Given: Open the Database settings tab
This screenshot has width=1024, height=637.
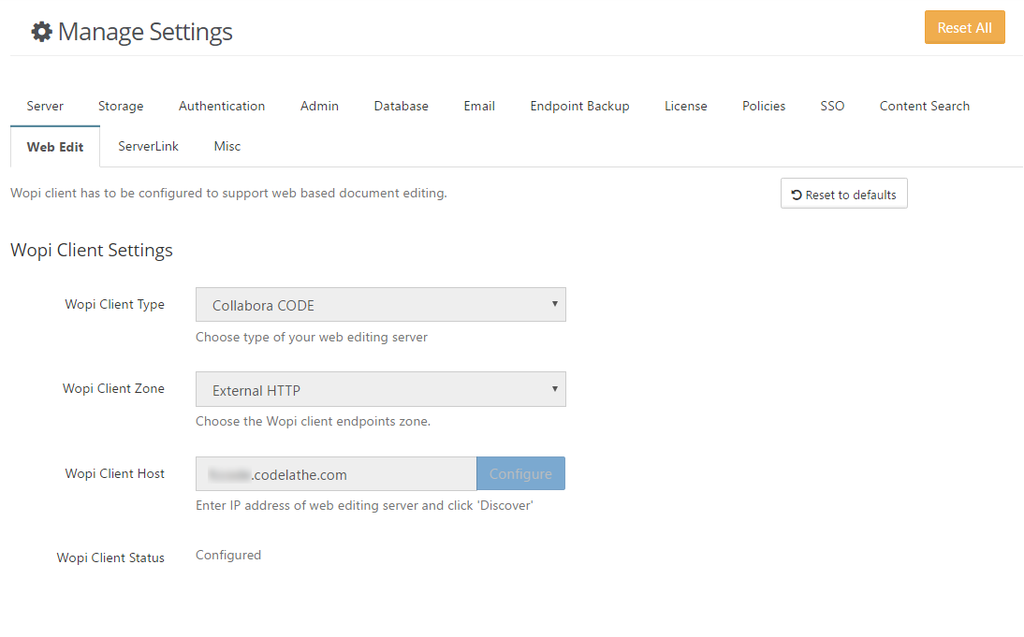Looking at the screenshot, I should (x=401, y=106).
